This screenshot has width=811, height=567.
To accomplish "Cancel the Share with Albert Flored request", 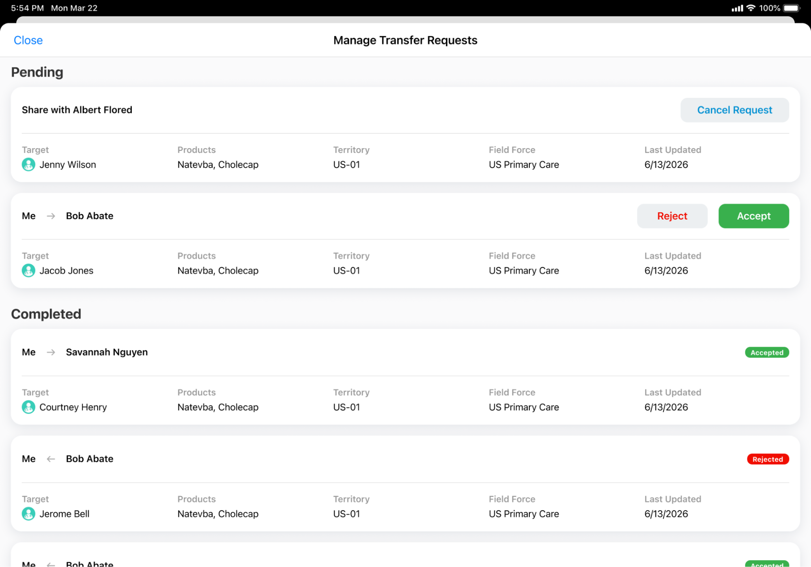I will point(734,110).
